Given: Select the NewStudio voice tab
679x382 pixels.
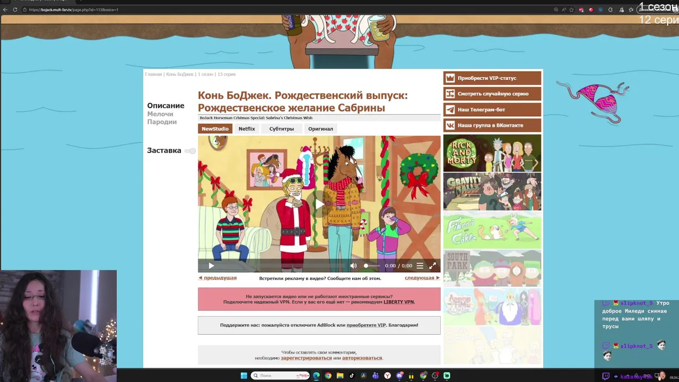Looking at the screenshot, I should pos(215,129).
